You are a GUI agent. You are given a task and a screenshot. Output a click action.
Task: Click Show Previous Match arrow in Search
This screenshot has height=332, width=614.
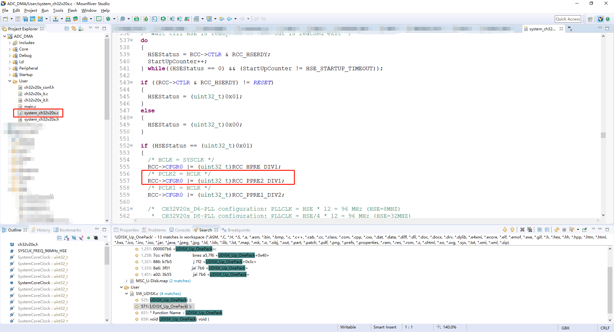[512, 230]
